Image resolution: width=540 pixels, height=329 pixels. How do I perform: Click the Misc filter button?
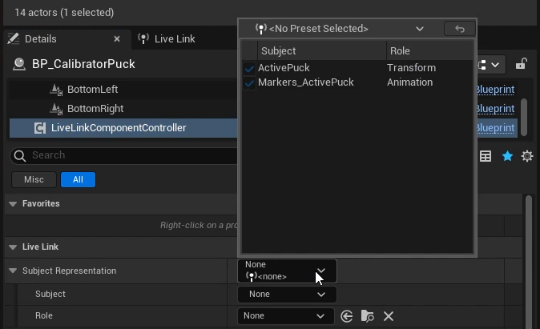tap(34, 180)
